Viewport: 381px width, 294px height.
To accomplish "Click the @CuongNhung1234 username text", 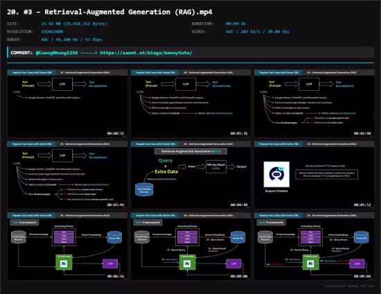I will (57, 53).
